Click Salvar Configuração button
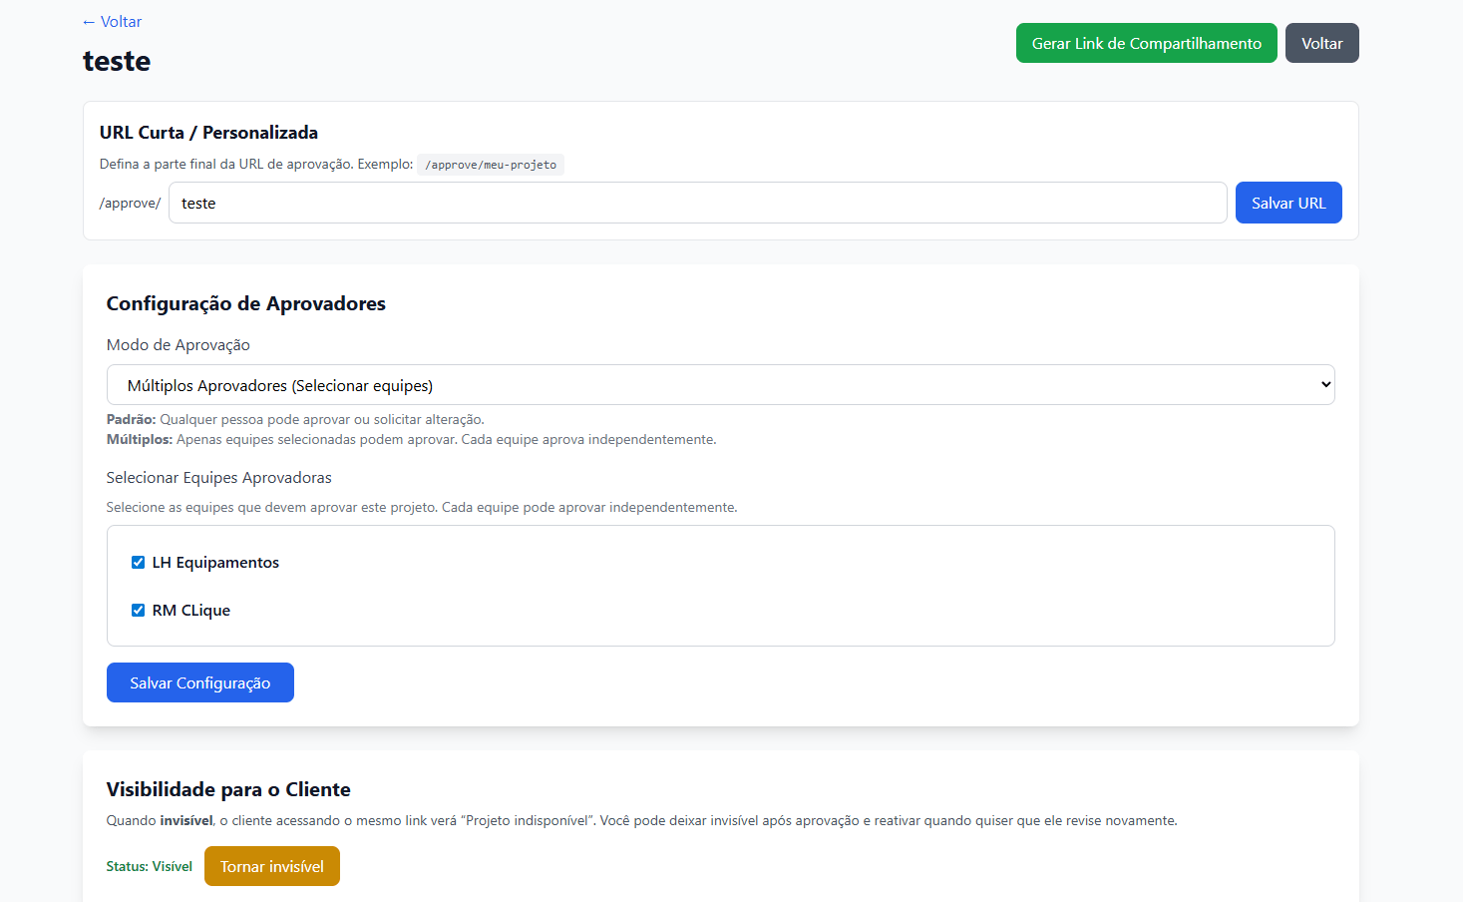The height and width of the screenshot is (902, 1463). point(199,682)
